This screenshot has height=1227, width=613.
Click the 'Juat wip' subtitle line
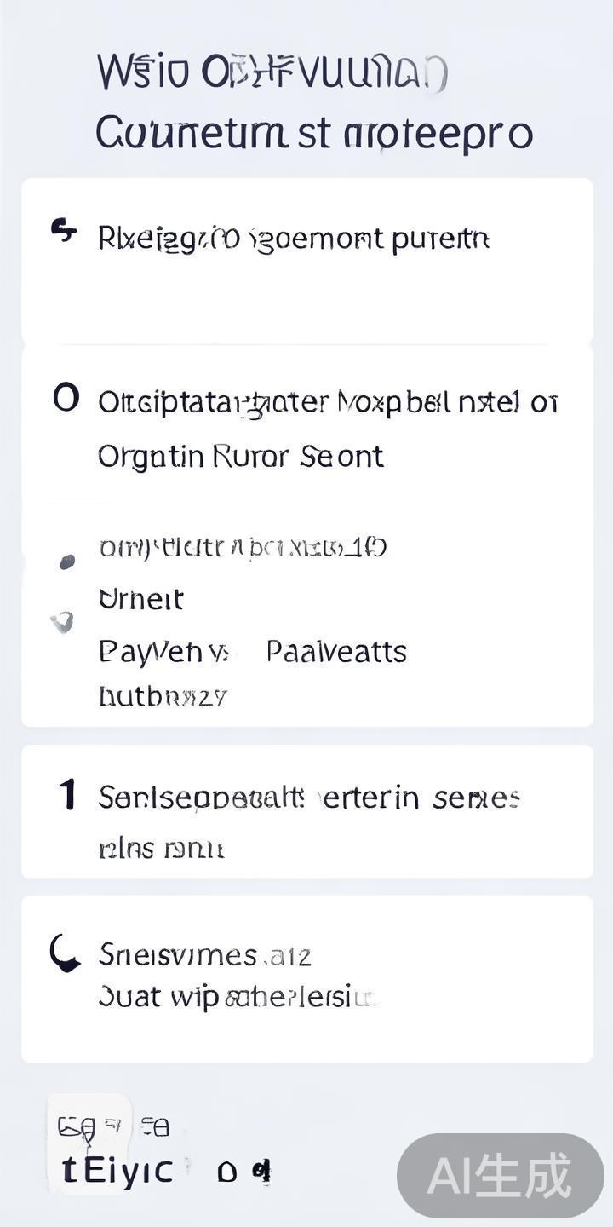click(x=236, y=996)
